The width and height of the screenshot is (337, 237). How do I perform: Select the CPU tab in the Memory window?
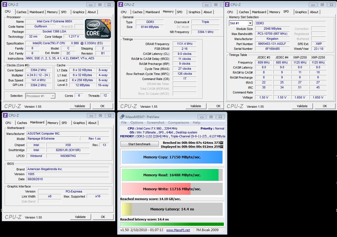pyautogui.click(x=124, y=12)
